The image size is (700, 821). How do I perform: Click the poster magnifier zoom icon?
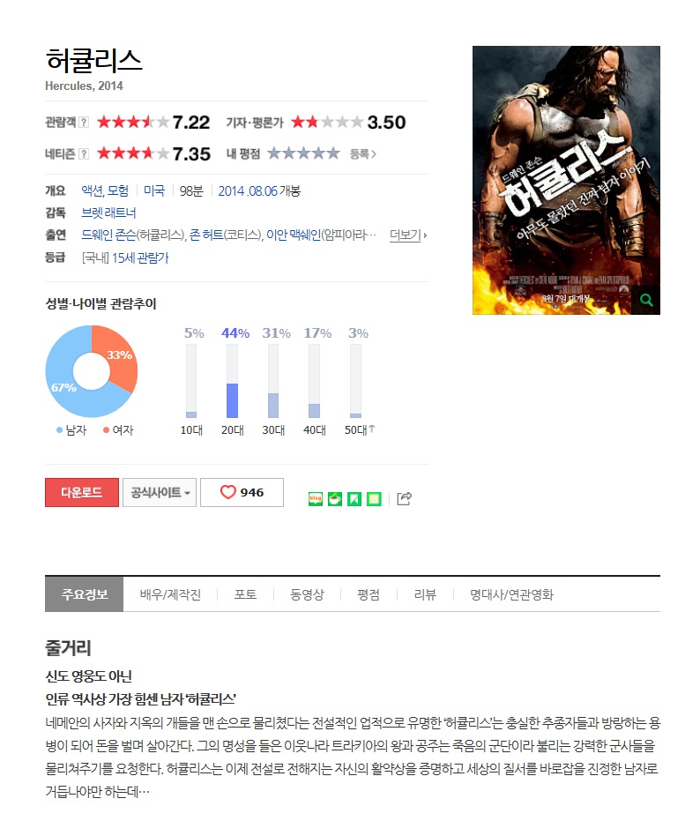coord(646,300)
